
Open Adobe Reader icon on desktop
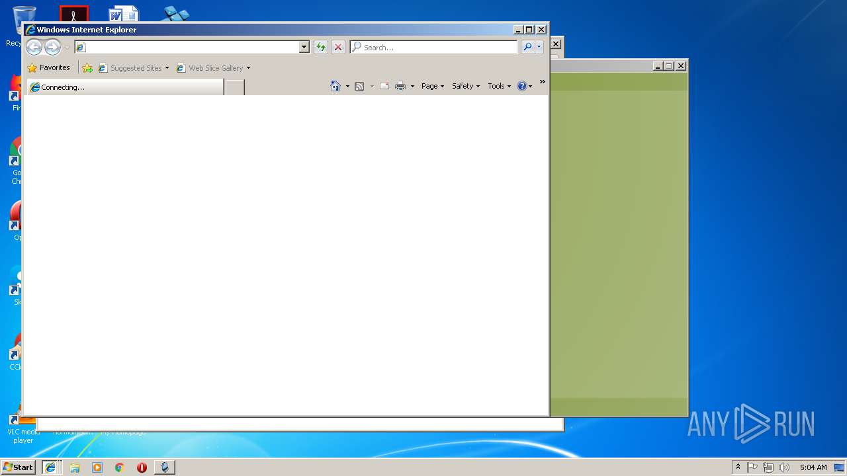tap(74, 14)
